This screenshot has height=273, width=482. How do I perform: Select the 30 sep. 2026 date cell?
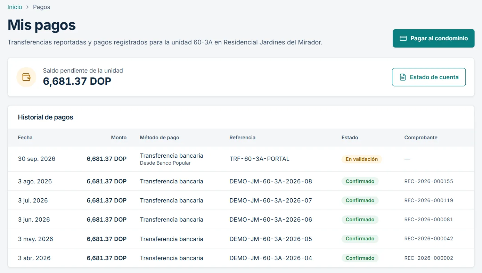pos(36,159)
